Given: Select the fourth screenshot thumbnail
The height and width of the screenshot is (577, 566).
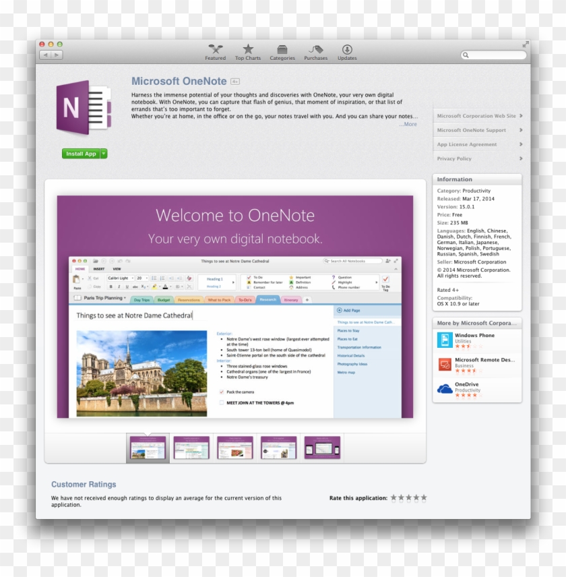Looking at the screenshot, I should [x=278, y=448].
